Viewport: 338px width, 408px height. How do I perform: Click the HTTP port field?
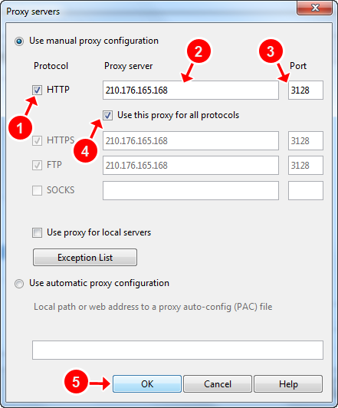306,90
